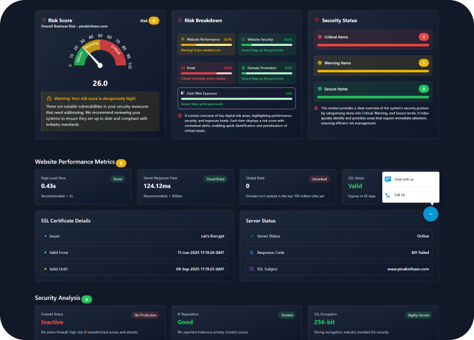This screenshot has width=474, height=340.
Task: Click the Good (Fast) response time badge
Action: (216, 179)
